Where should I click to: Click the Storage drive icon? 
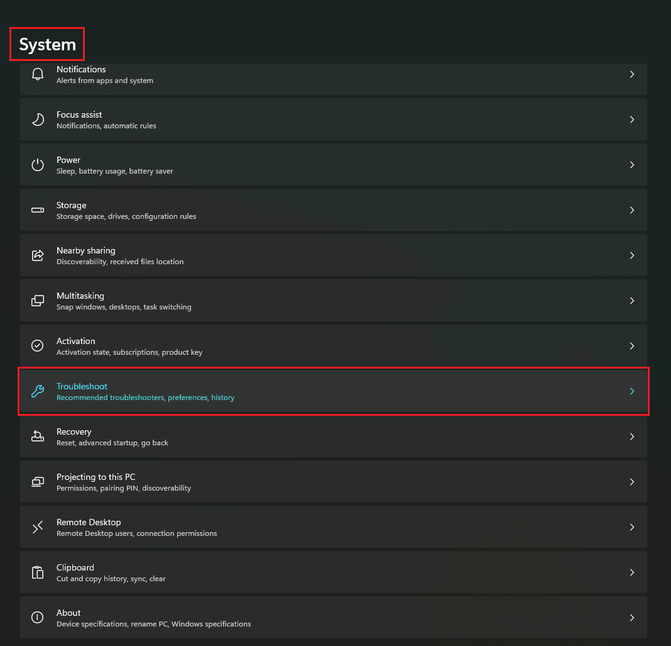(x=38, y=209)
